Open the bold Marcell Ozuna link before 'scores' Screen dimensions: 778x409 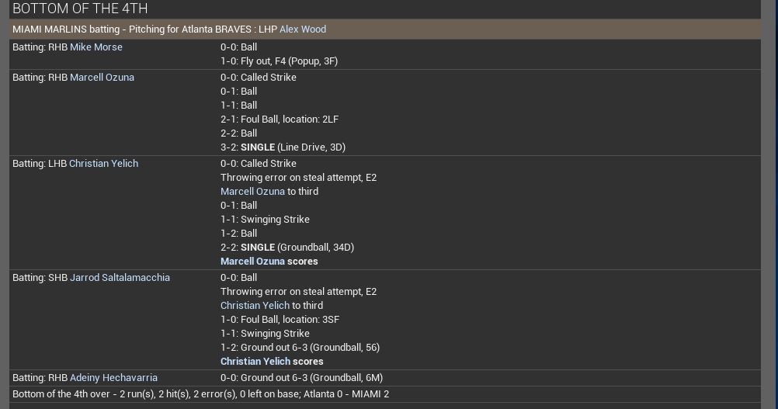252,262
